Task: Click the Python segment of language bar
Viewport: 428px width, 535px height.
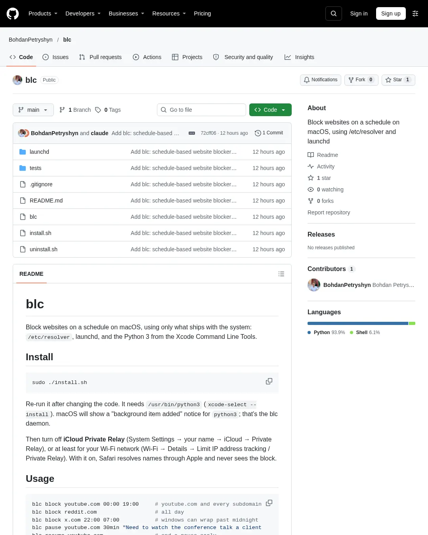Action: [x=358, y=323]
